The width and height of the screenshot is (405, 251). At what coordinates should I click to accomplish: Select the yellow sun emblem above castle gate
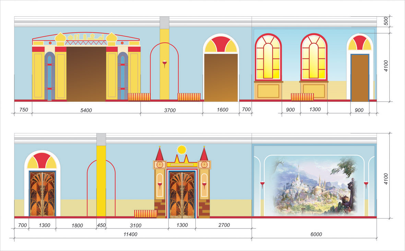point(181,149)
